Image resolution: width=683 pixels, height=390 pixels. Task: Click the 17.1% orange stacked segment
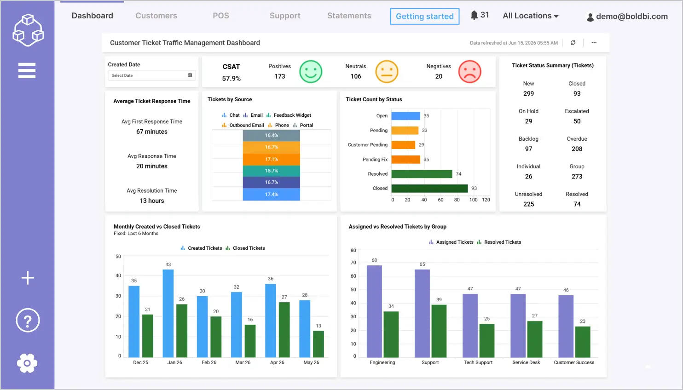272,159
